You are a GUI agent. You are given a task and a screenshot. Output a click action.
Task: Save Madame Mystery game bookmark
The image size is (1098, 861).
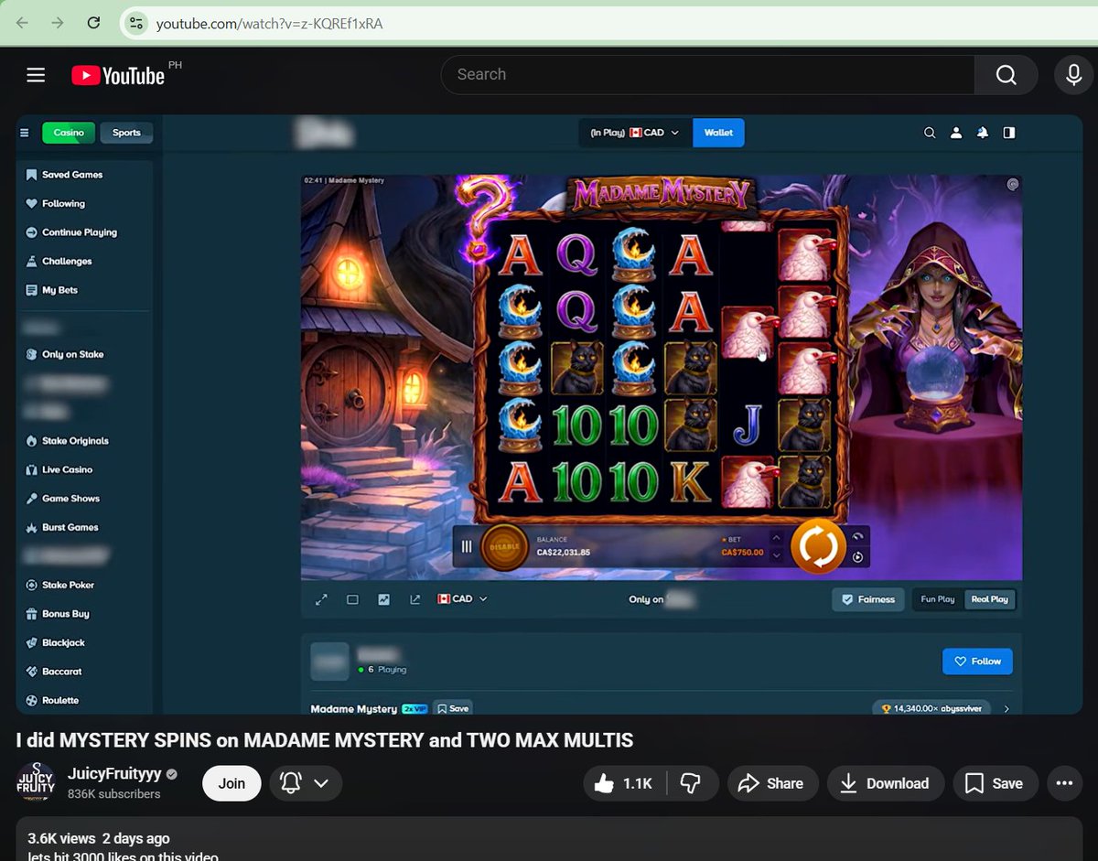click(x=453, y=708)
